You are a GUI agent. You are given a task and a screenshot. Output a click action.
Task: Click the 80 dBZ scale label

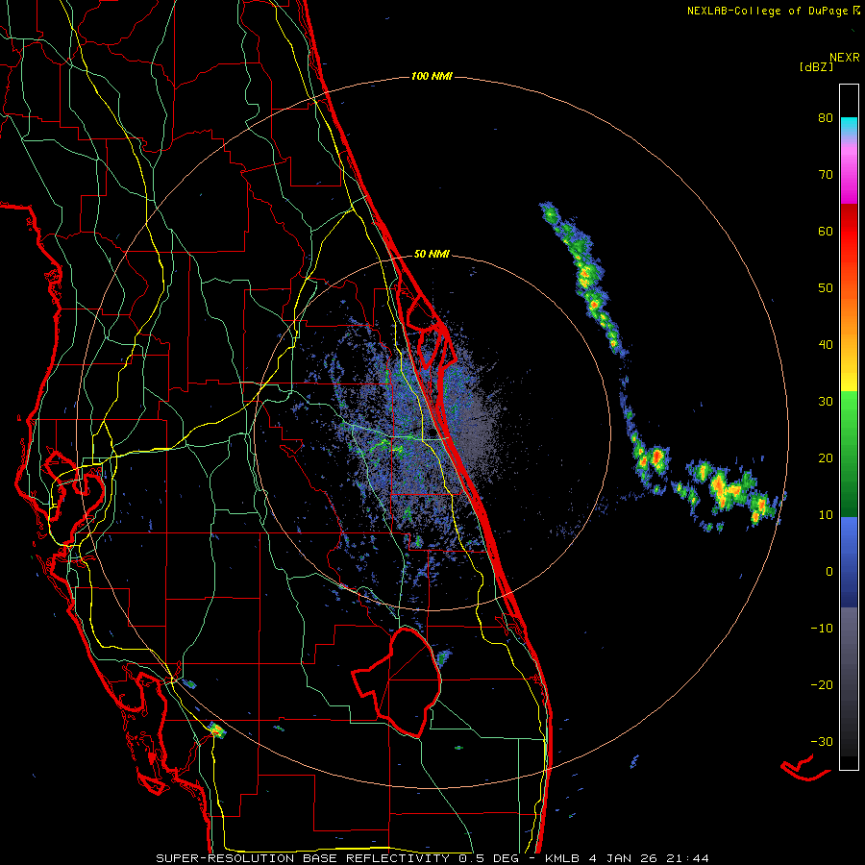pos(826,117)
